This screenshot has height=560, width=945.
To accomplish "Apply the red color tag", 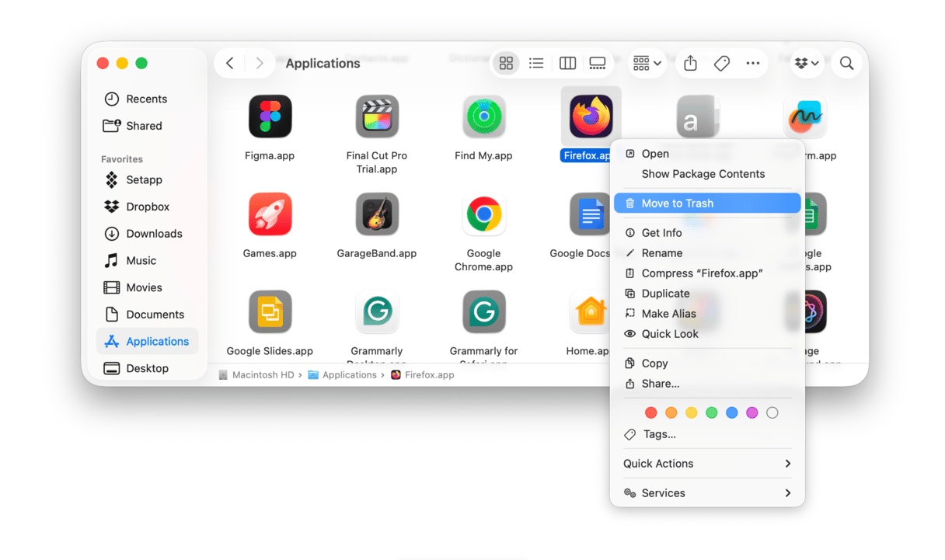I will [x=651, y=413].
